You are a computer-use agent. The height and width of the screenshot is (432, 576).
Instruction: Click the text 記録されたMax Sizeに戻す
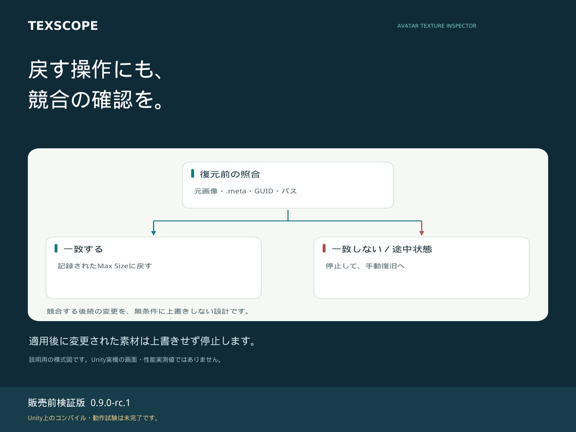click(105, 266)
